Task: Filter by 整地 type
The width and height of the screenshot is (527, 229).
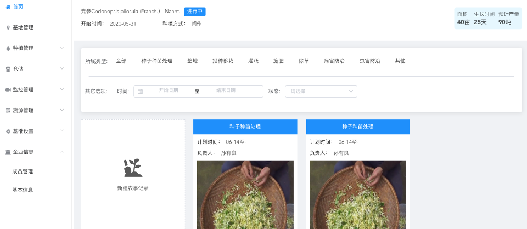Action: 193,61
